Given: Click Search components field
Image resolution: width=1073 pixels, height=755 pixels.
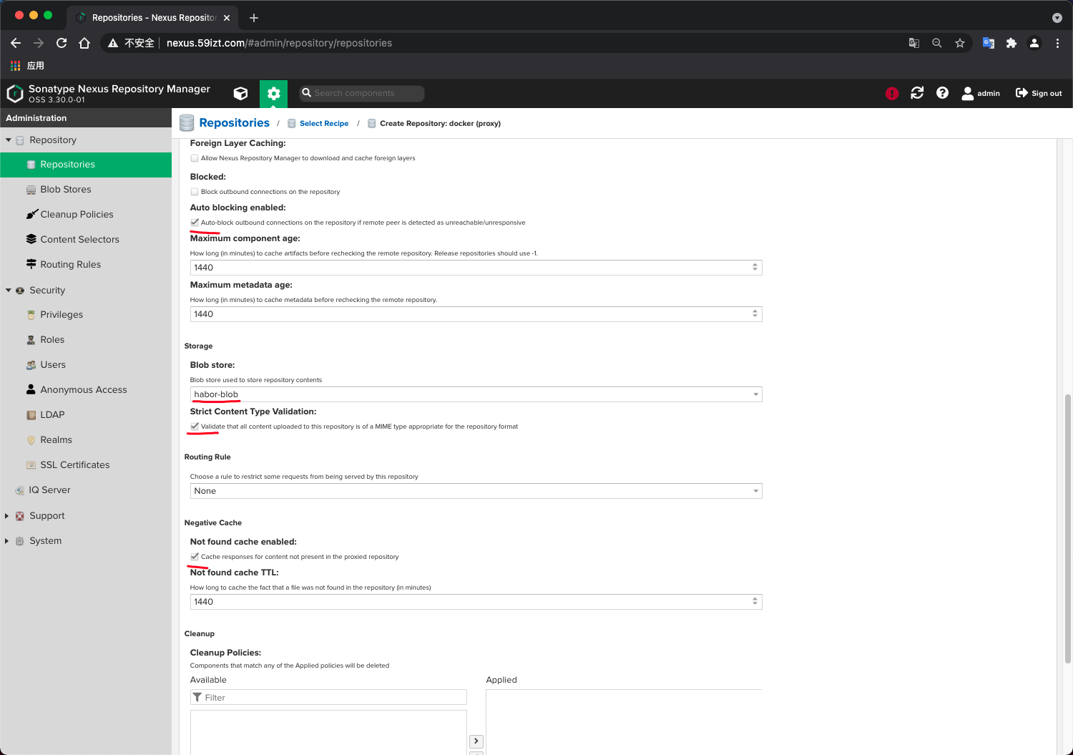Looking at the screenshot, I should tap(361, 93).
